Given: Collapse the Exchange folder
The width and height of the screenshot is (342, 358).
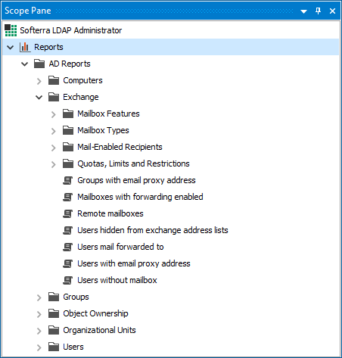Looking at the screenshot, I should tap(39, 97).
